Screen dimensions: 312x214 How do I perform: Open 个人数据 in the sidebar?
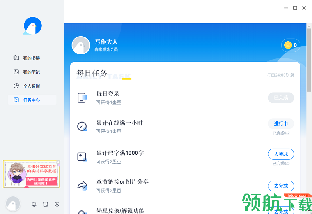click(32, 86)
